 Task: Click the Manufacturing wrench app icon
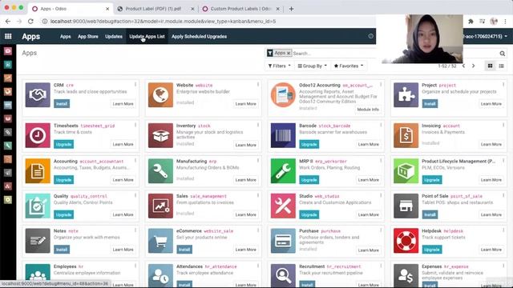point(160,171)
